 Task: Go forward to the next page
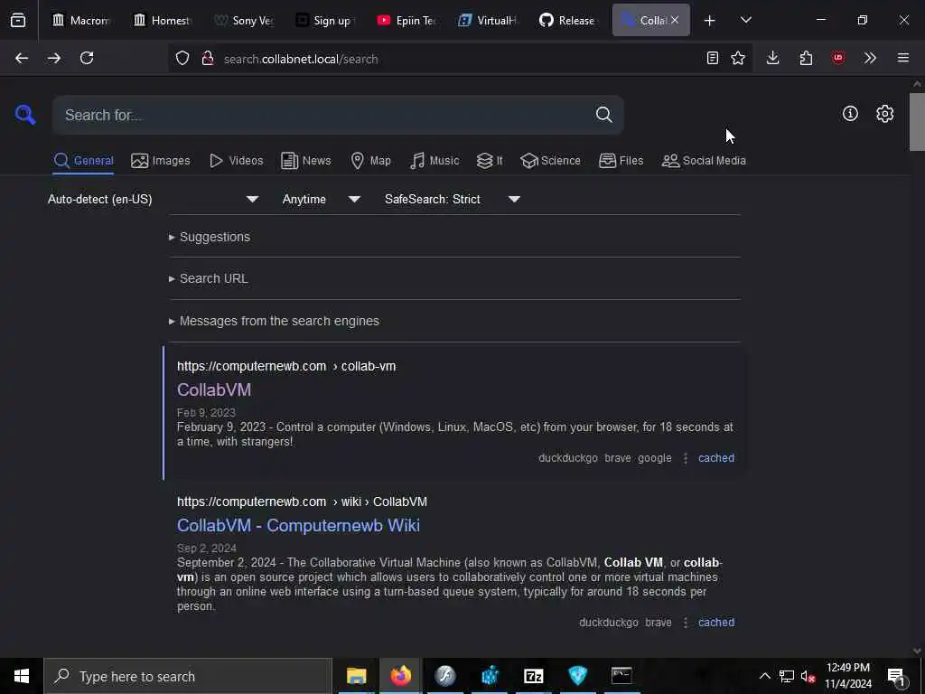click(53, 58)
